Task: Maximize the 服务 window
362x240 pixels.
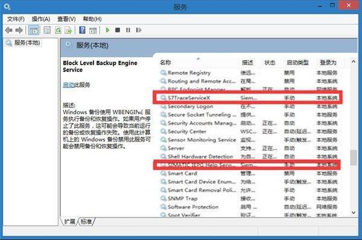Action: (x=332, y=5)
